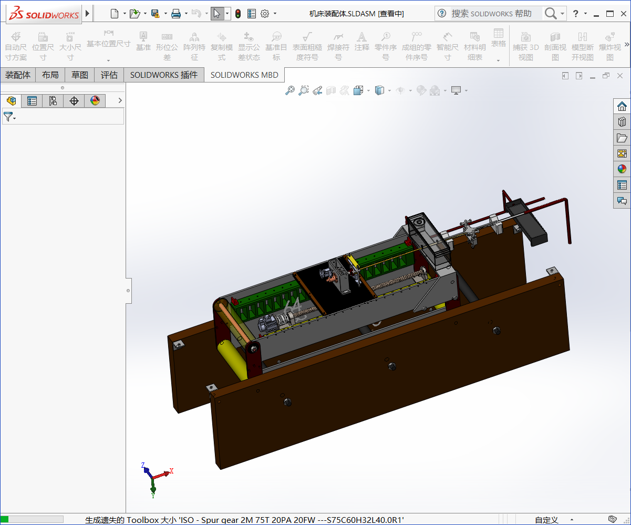The height and width of the screenshot is (525, 631).
Task: Click the 注释 tool
Action: [361, 42]
